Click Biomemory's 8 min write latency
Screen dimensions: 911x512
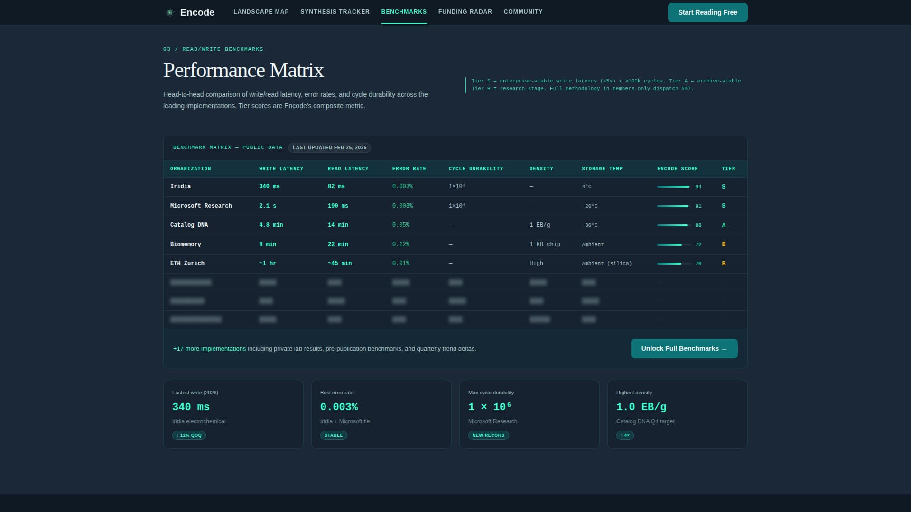(268, 244)
